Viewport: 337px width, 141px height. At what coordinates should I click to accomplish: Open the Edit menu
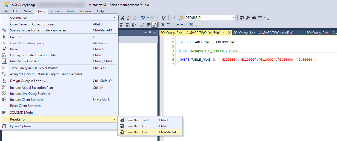(16, 11)
